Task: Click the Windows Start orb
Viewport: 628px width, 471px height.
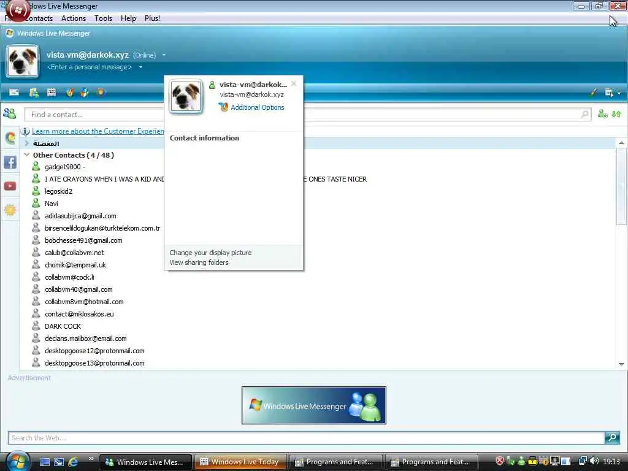Action: click(x=18, y=461)
